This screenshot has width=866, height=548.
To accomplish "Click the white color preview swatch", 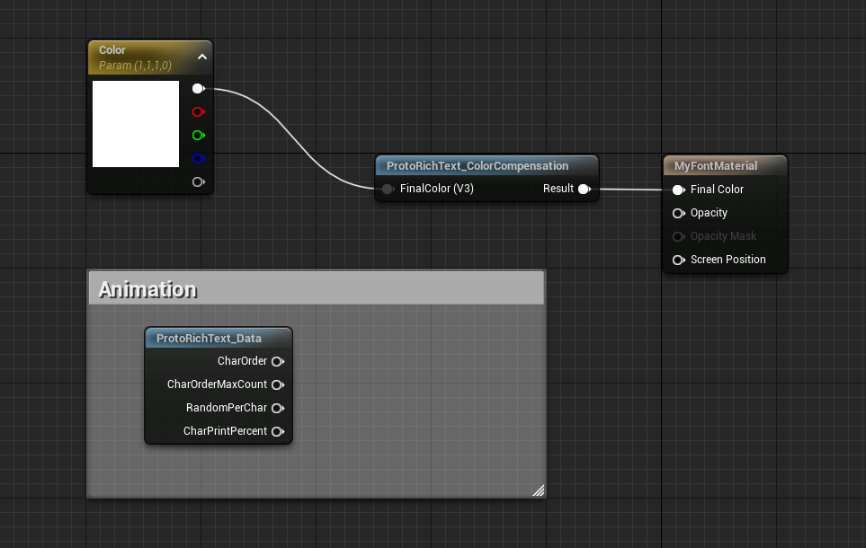I will pos(136,124).
